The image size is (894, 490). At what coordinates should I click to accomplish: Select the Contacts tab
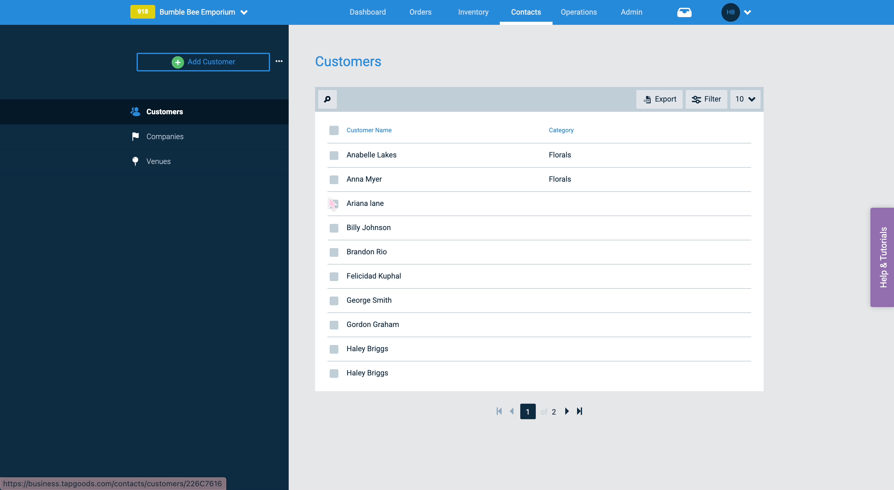pos(526,12)
